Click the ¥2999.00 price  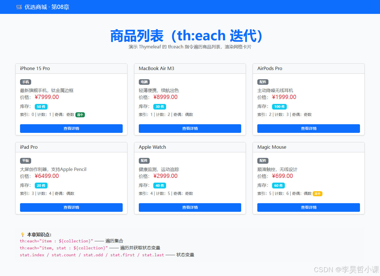coord(166,176)
